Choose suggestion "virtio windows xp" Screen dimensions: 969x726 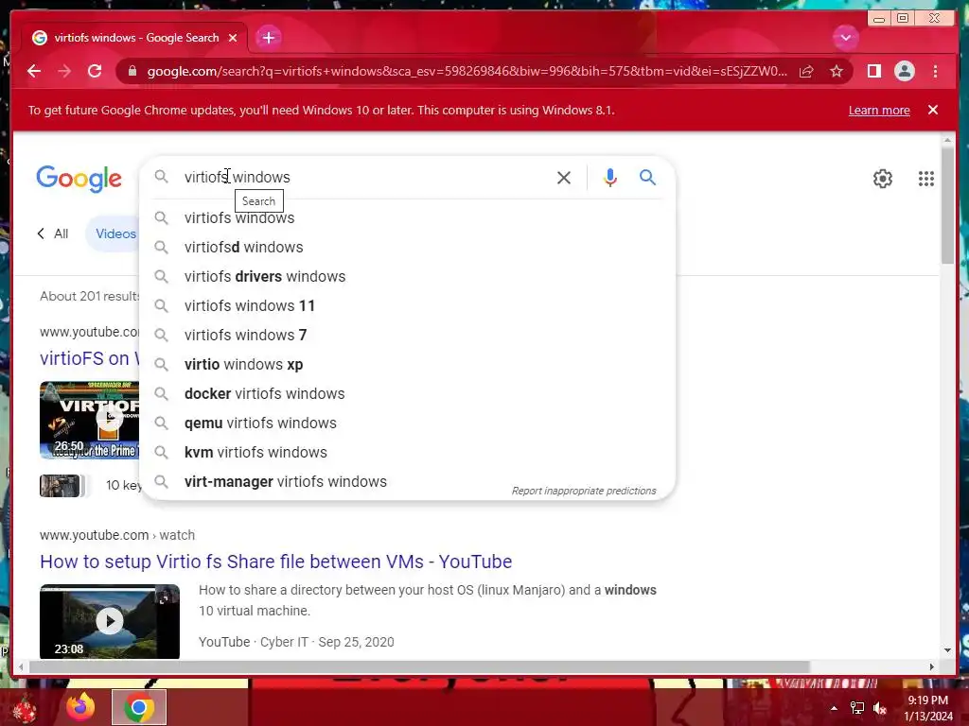coord(407,364)
